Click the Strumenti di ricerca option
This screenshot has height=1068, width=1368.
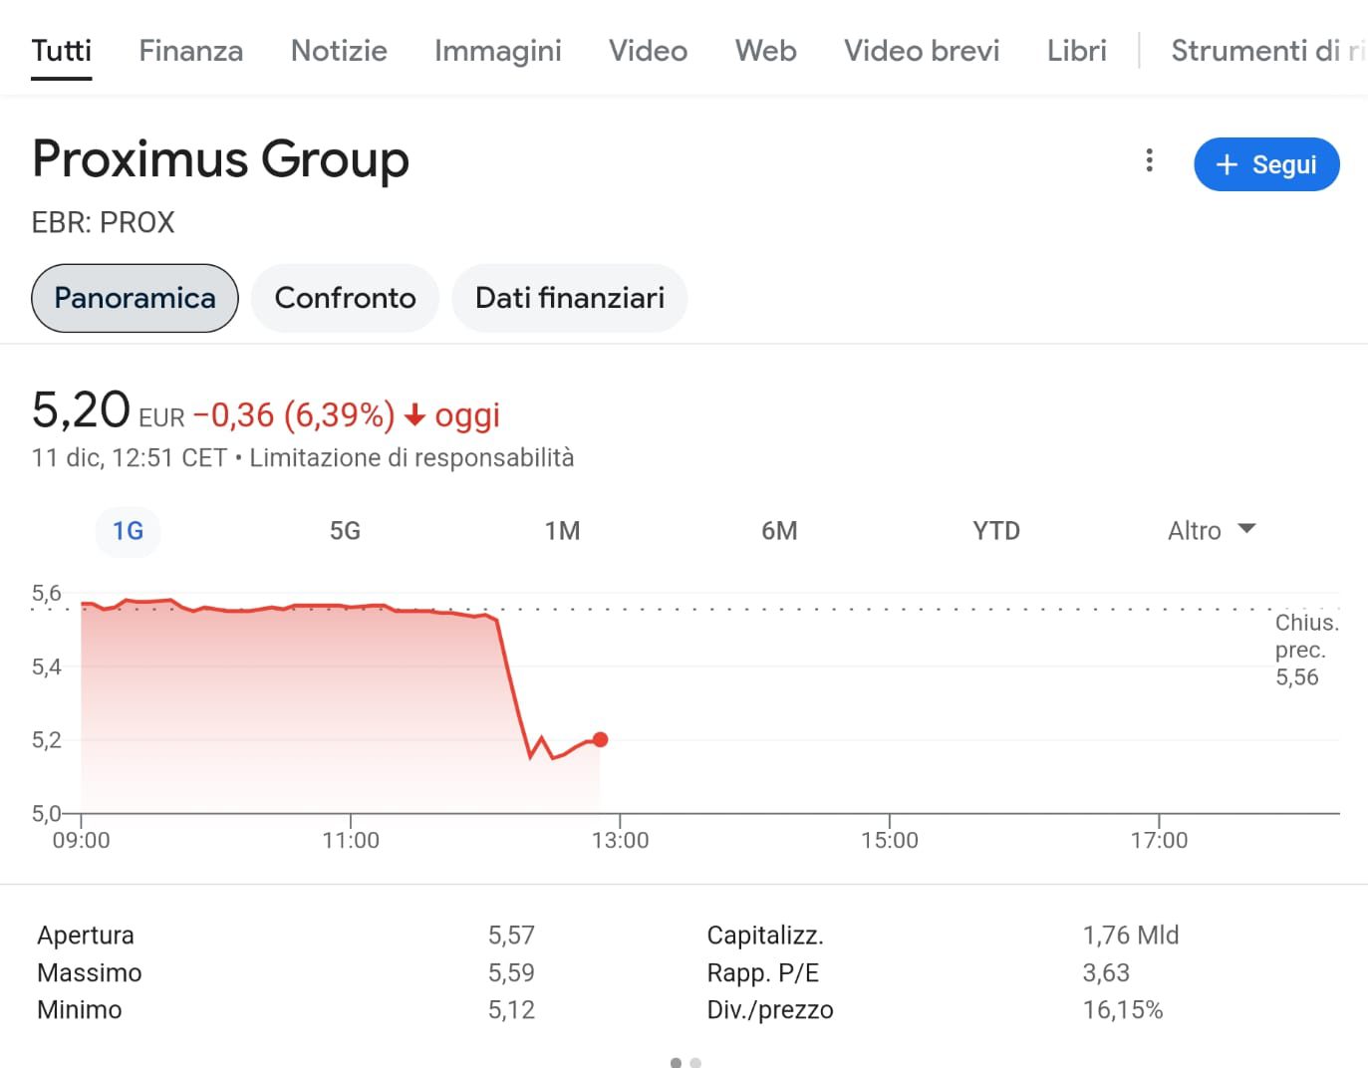click(x=1267, y=51)
